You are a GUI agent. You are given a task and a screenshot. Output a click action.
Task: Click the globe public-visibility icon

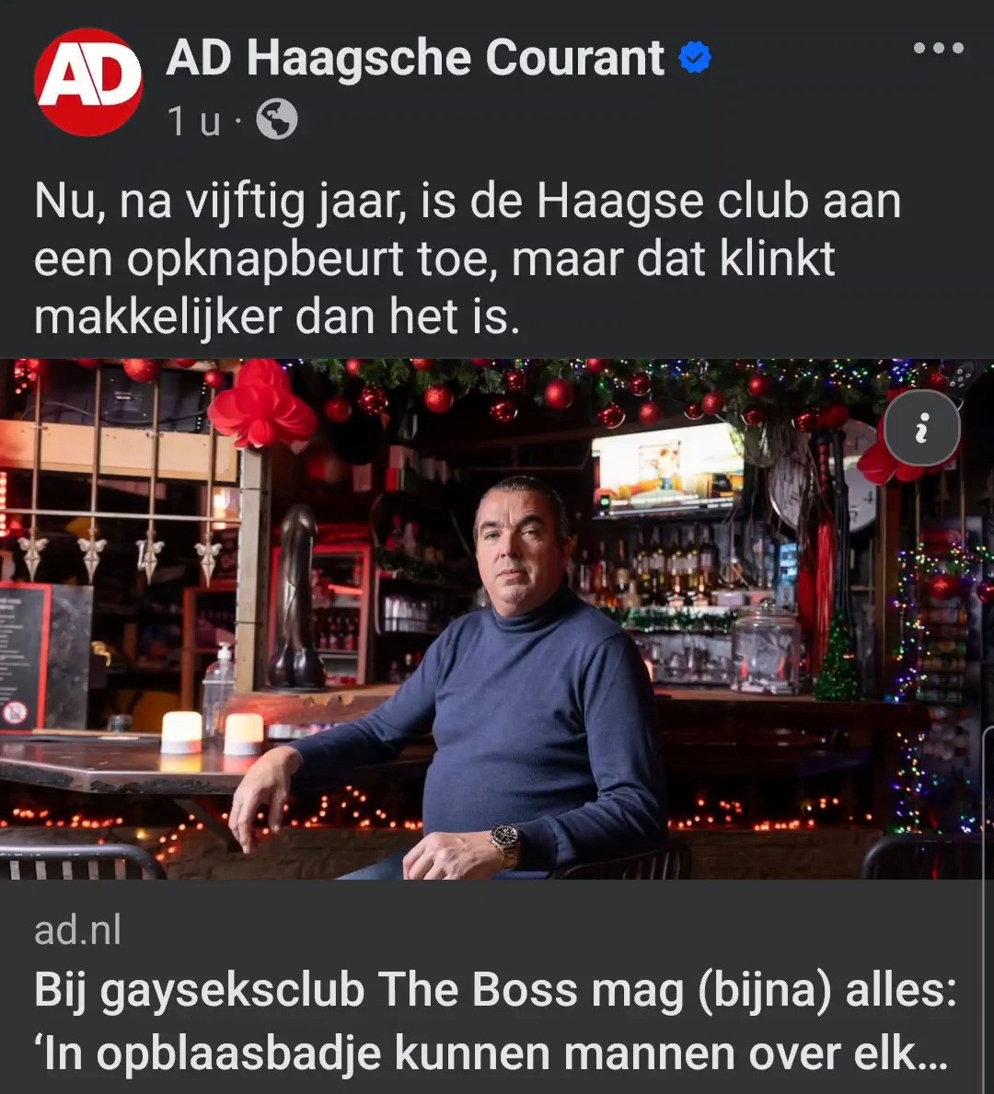[276, 120]
